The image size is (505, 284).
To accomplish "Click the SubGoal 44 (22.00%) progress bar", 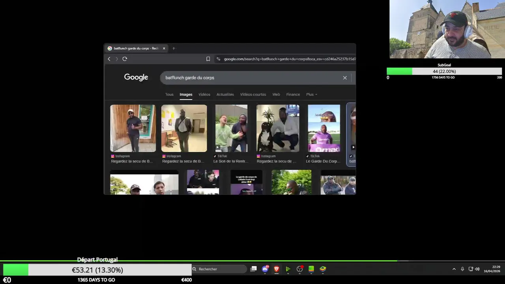I will point(444,71).
